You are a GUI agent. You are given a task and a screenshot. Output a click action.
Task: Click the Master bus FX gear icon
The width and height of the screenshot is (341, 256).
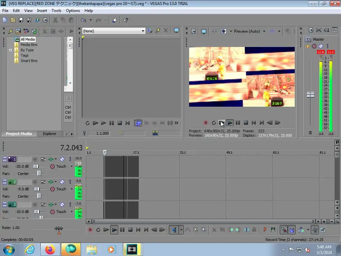[x=314, y=46]
